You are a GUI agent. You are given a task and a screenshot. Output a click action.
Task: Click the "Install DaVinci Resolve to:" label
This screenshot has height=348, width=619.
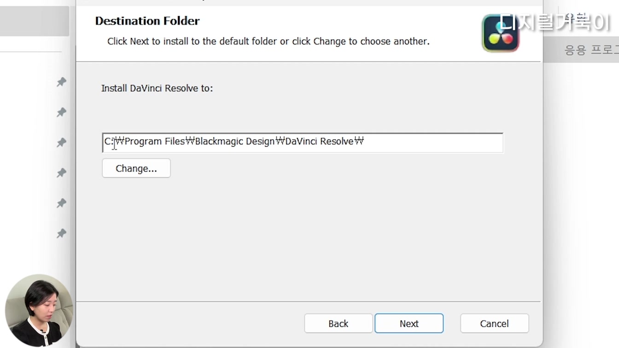157,88
